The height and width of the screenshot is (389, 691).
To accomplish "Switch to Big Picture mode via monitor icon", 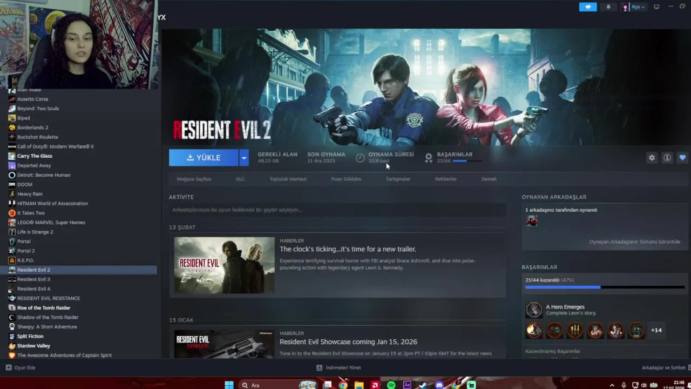I will pyautogui.click(x=656, y=7).
